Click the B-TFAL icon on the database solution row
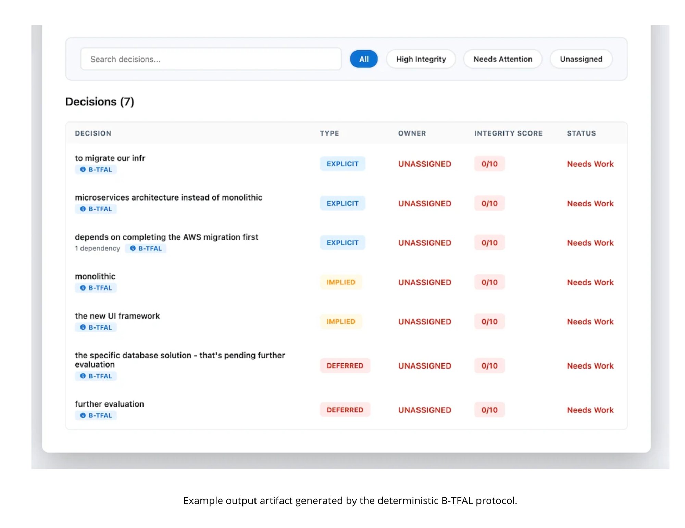The width and height of the screenshot is (685, 528). click(83, 376)
